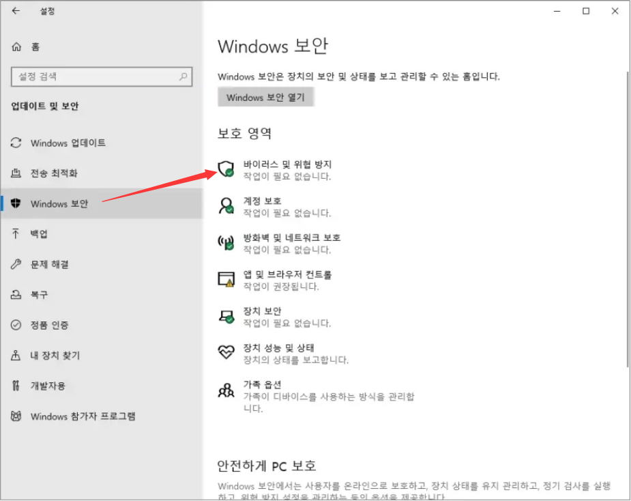This screenshot has height=501, width=631.
Task: Open 계정 보호 protection area
Action: [263, 201]
